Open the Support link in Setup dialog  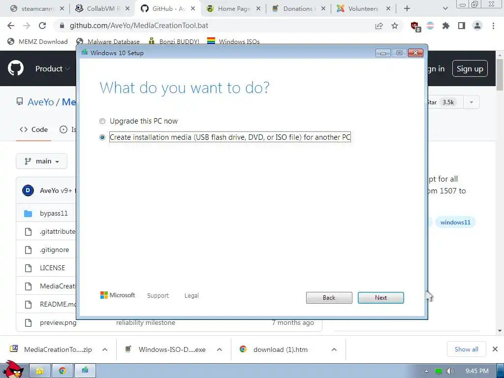click(x=158, y=295)
